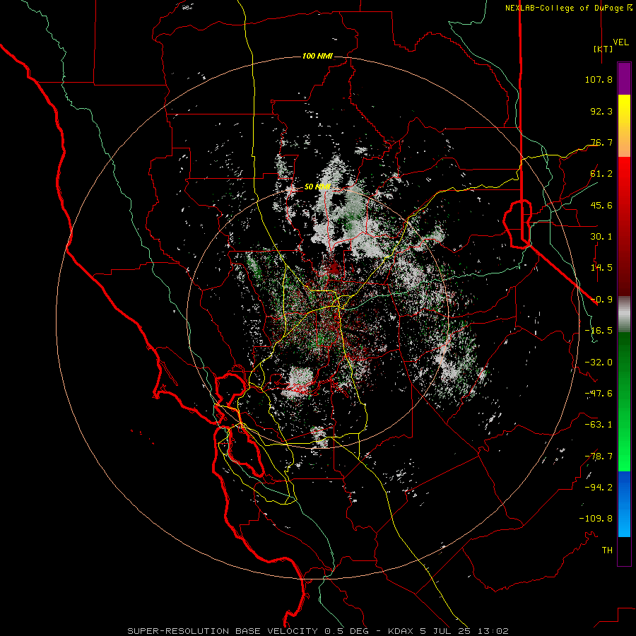This screenshot has height=636, width=636.
Task: Pick the purple segment of velocity color bar
Action: tap(624, 79)
